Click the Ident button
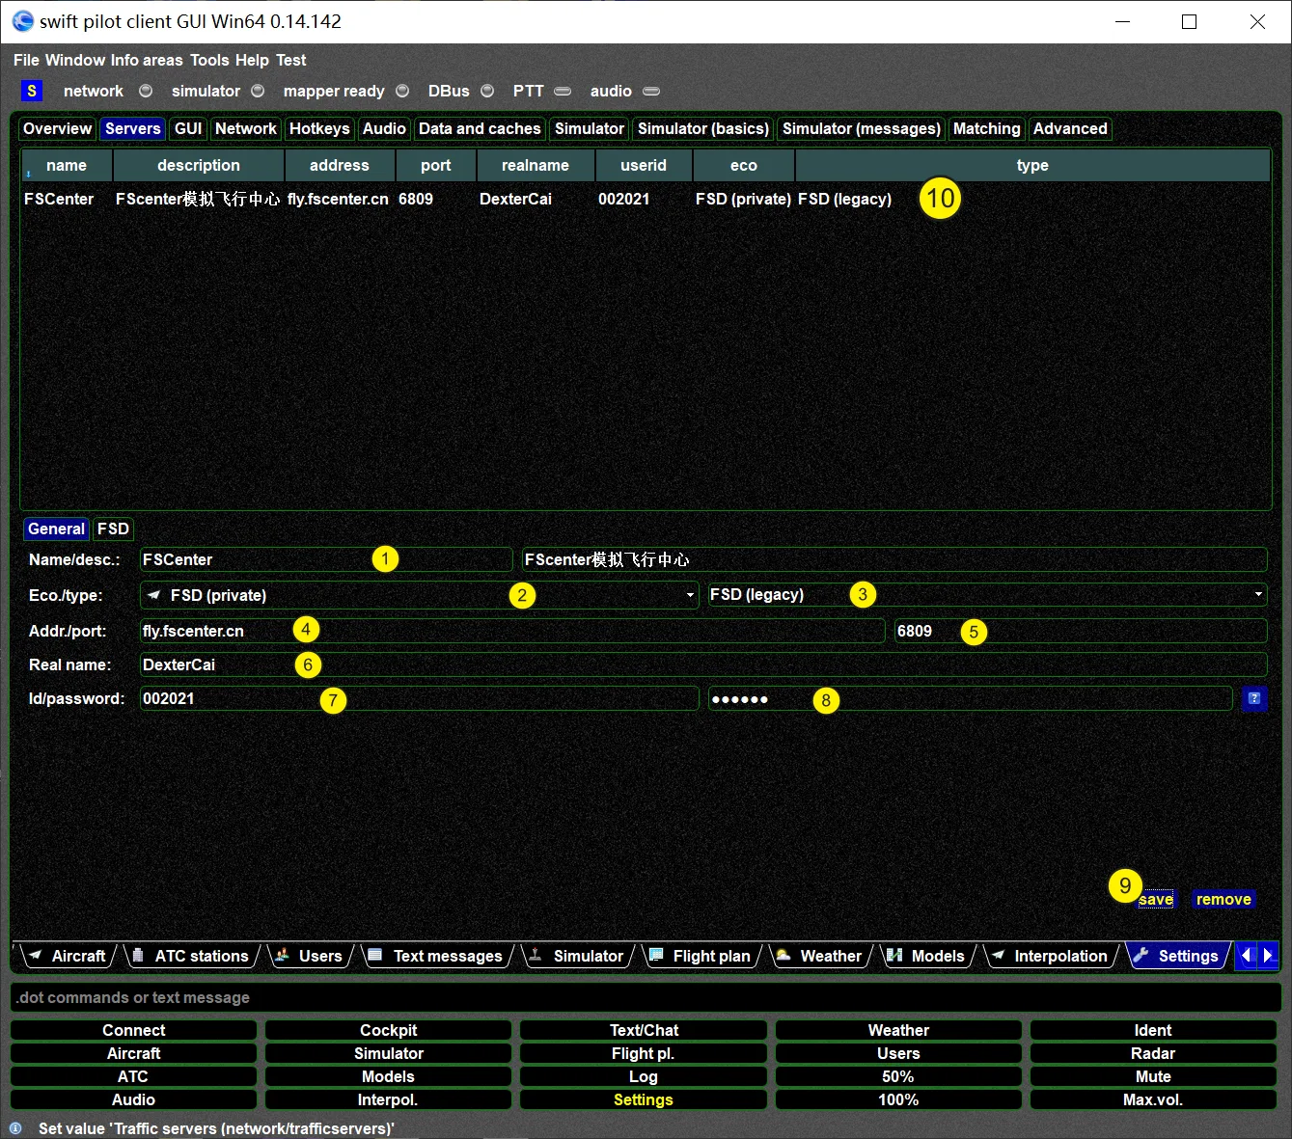Image resolution: width=1292 pixels, height=1139 pixels. point(1153,1030)
